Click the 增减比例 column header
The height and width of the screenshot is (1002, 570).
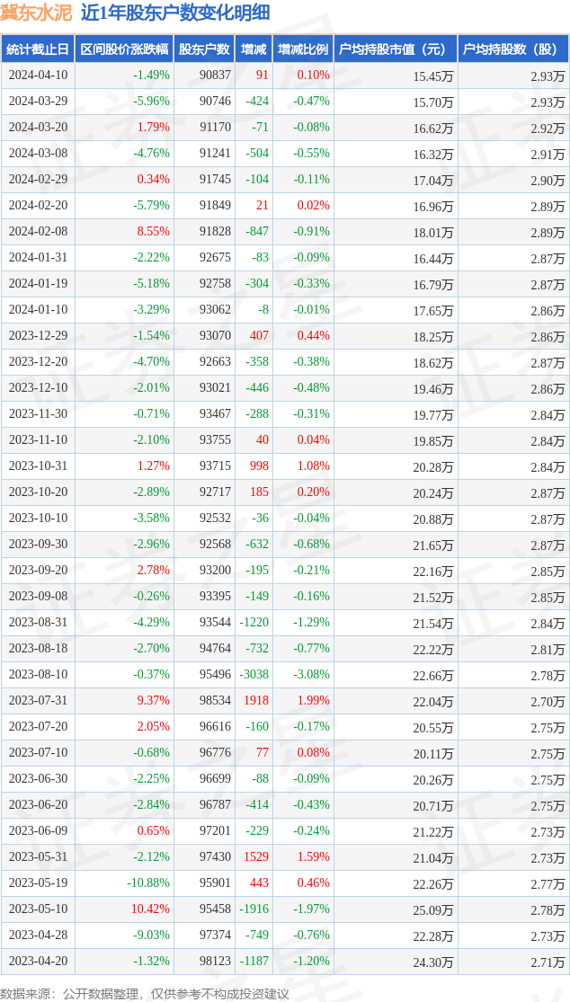[303, 49]
